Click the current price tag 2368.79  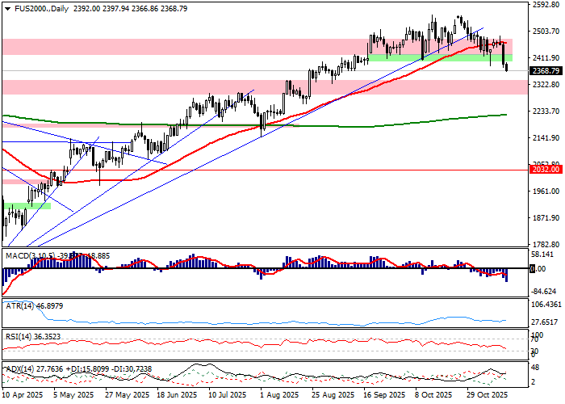(546, 71)
